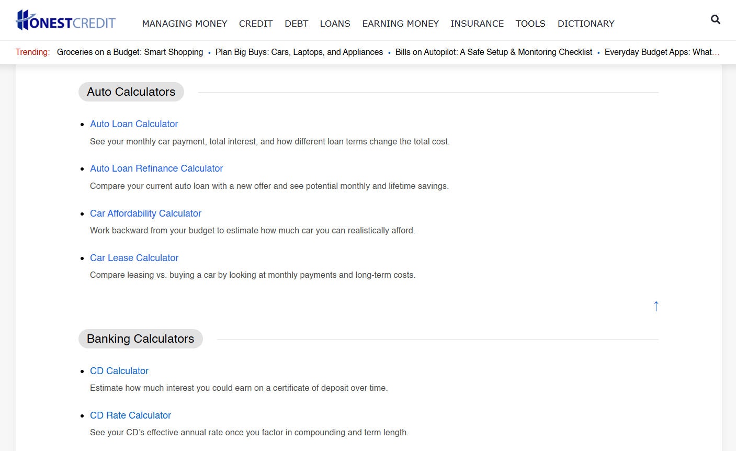Open the Auto Loan Calculator link

pyautogui.click(x=134, y=124)
